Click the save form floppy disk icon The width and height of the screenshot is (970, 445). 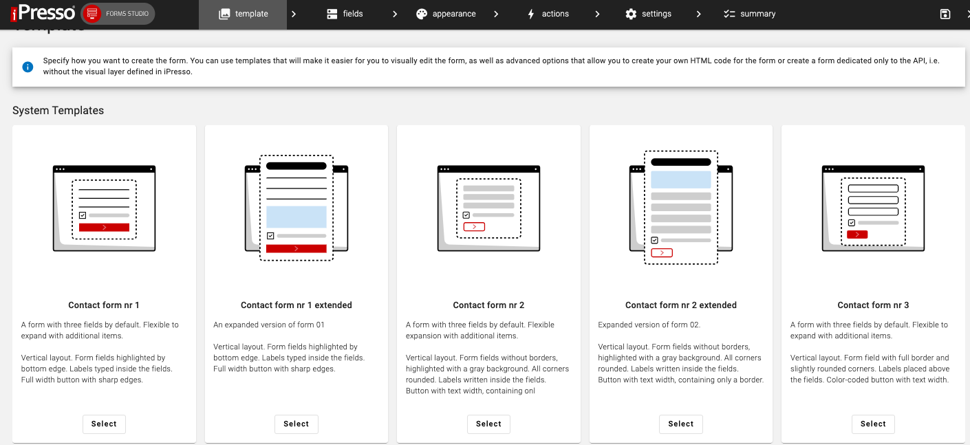click(945, 13)
